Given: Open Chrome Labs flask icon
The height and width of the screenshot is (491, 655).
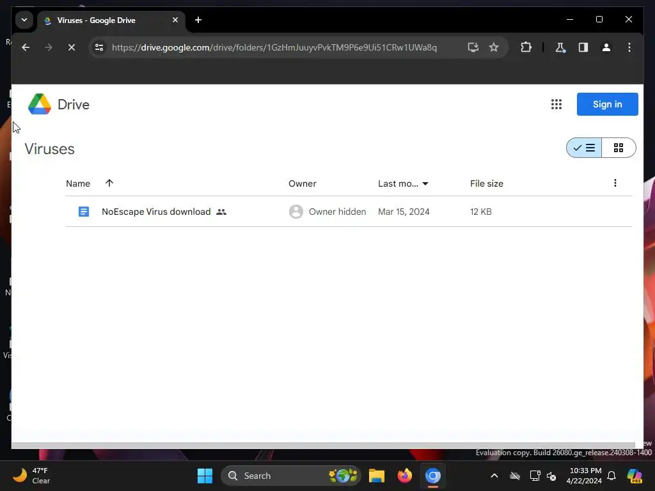Looking at the screenshot, I should [560, 47].
